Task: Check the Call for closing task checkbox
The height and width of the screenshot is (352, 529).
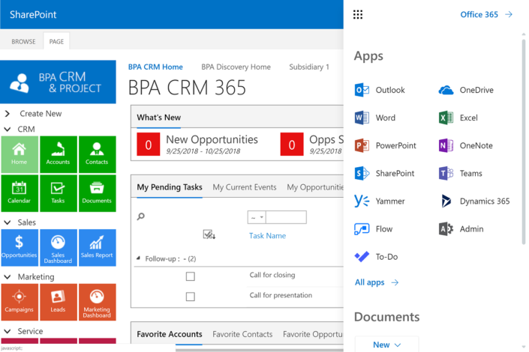Action: pyautogui.click(x=190, y=276)
